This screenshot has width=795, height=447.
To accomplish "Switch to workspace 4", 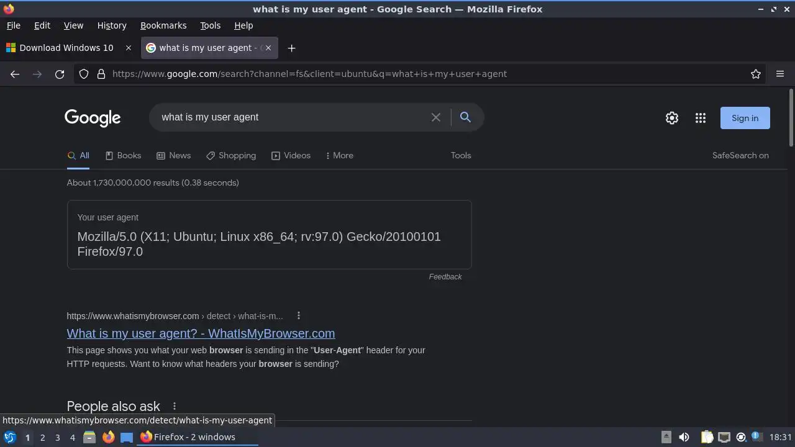I will point(72,437).
